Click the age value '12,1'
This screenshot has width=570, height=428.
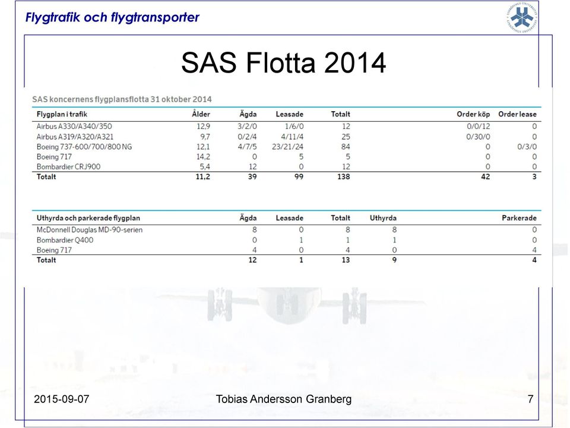(x=203, y=147)
